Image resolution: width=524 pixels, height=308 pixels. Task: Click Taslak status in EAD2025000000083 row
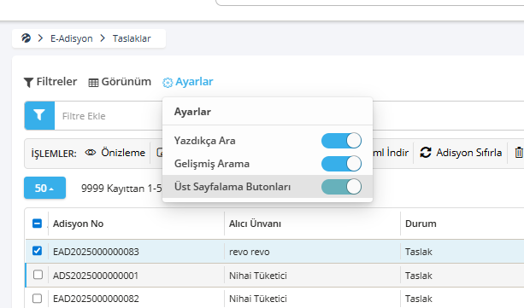pyautogui.click(x=419, y=252)
